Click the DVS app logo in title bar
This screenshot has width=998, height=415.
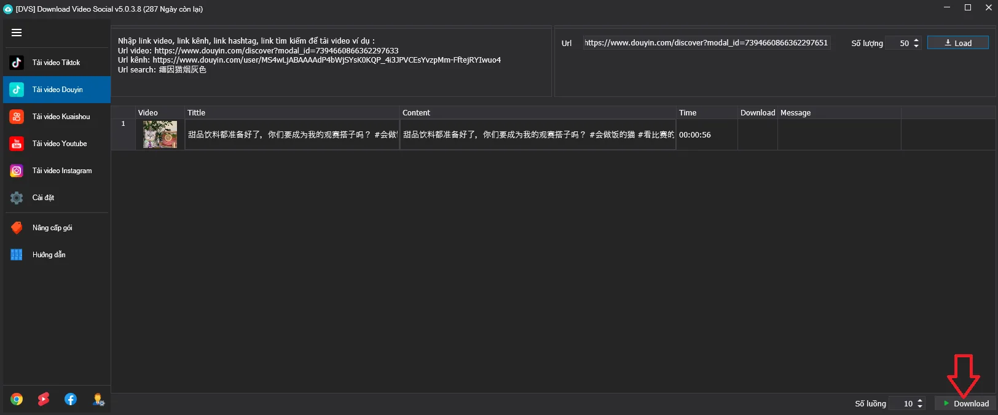click(x=8, y=9)
